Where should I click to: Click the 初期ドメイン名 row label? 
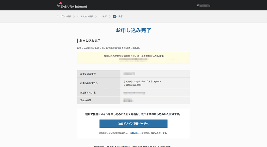click(x=88, y=93)
